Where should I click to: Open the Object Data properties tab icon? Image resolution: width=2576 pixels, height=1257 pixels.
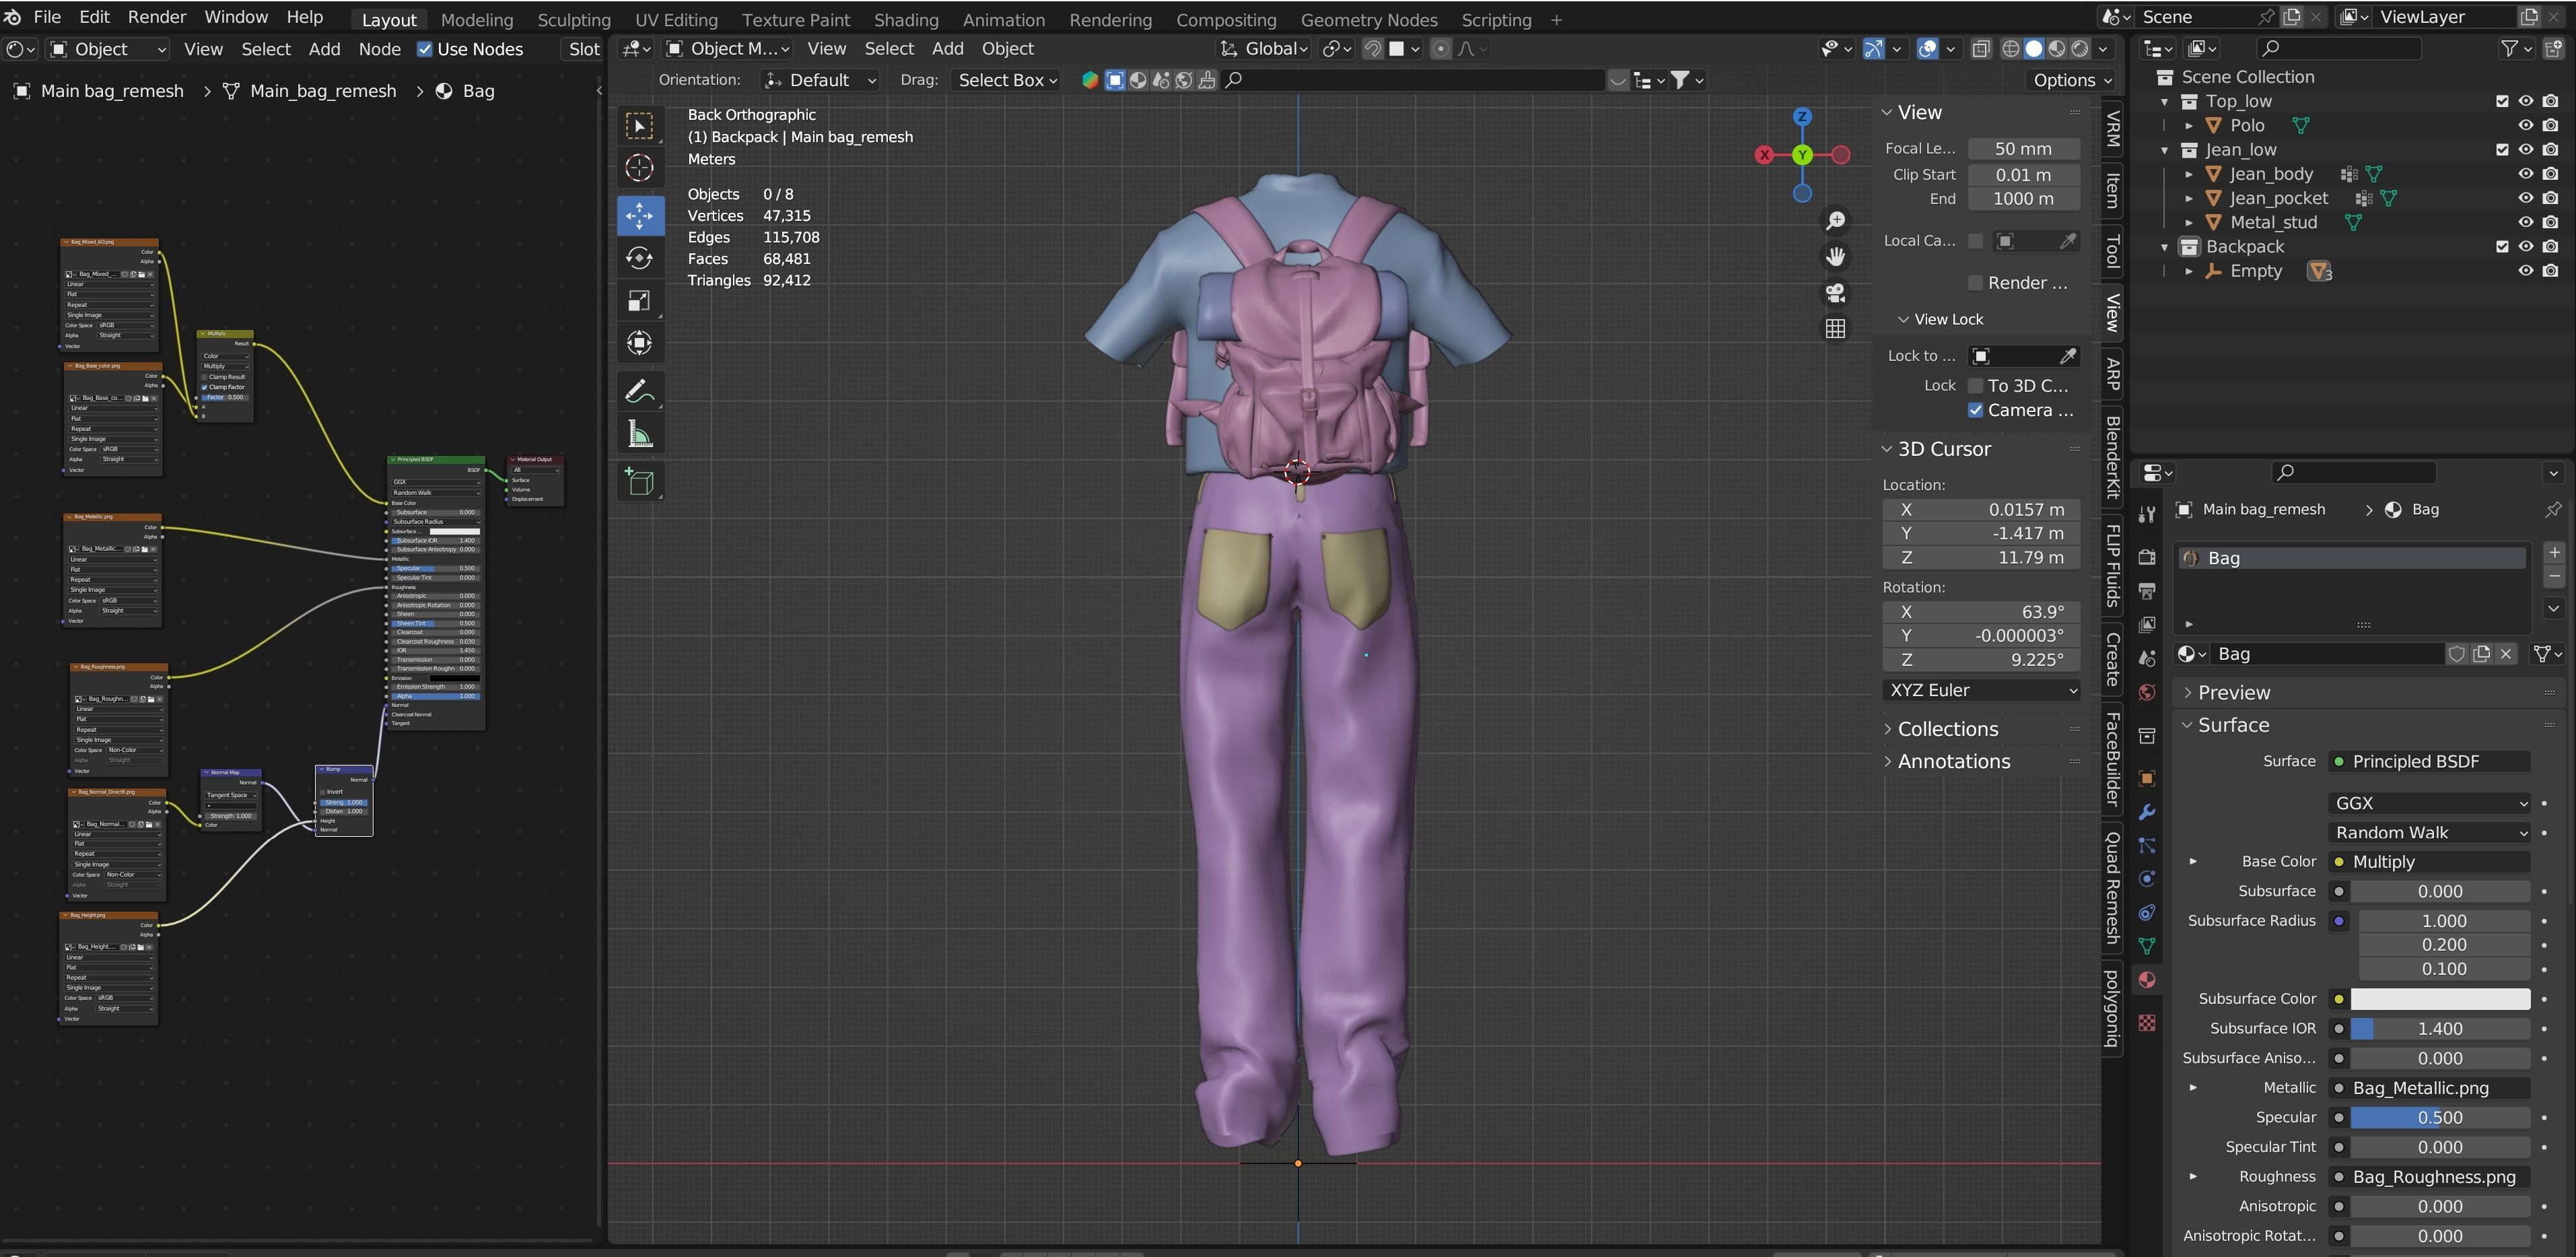2147,946
